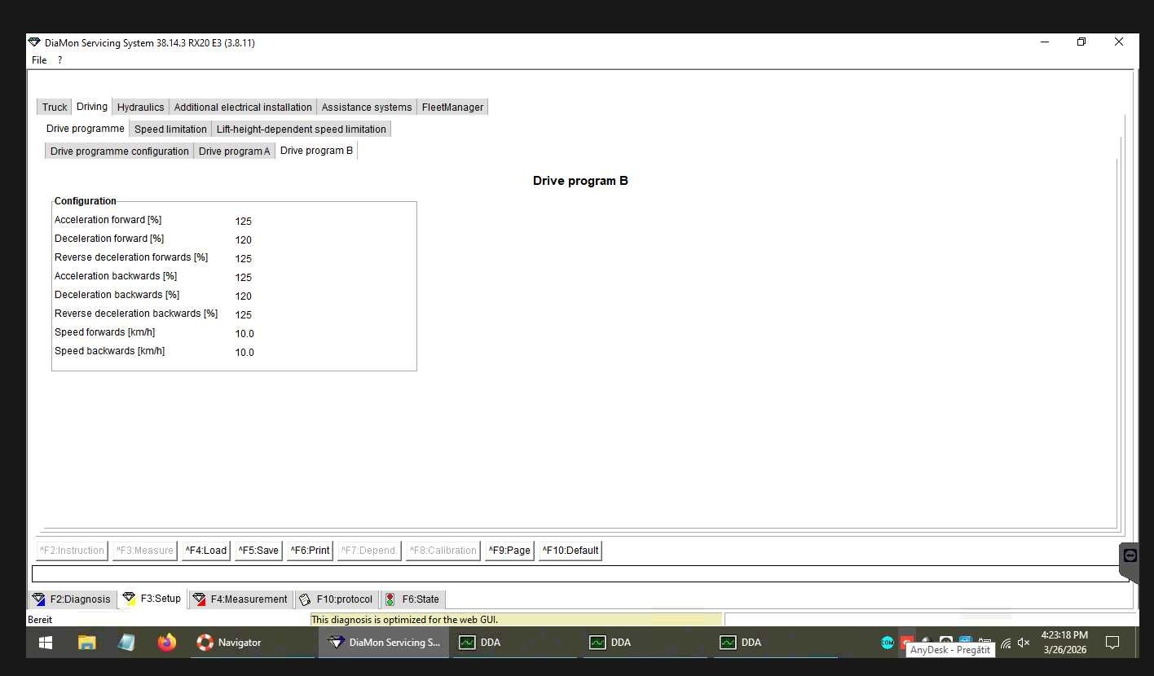Switch to F4:Measurement tab

pyautogui.click(x=240, y=599)
